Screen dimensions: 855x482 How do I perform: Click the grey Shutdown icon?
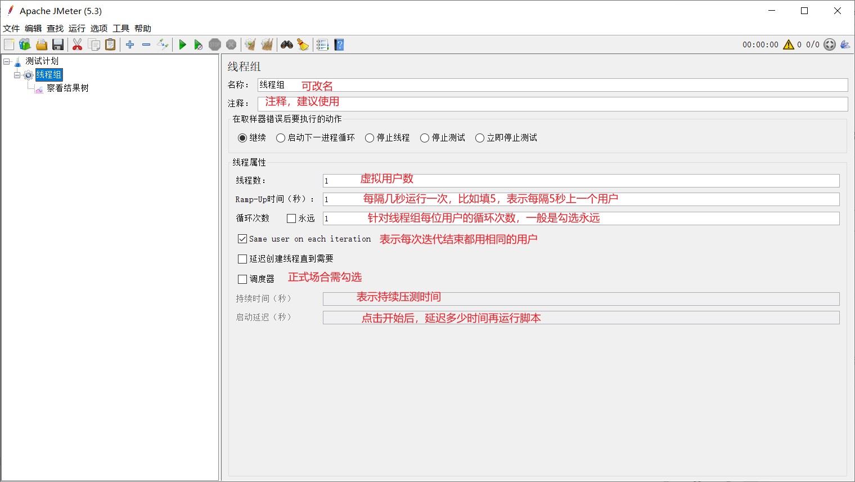point(231,44)
